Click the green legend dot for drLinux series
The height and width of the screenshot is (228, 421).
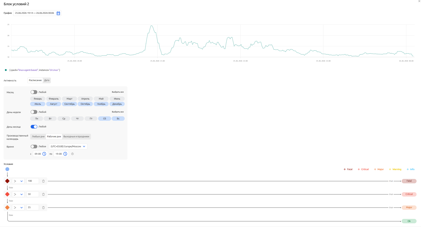pyautogui.click(x=6, y=70)
